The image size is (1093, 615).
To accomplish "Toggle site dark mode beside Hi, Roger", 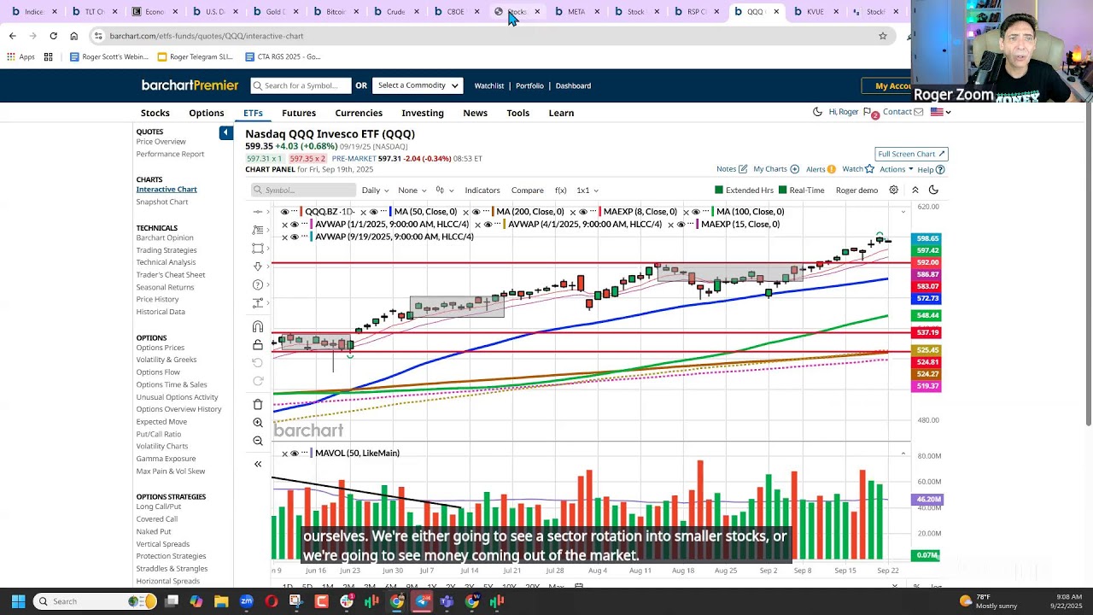I will coord(817,112).
